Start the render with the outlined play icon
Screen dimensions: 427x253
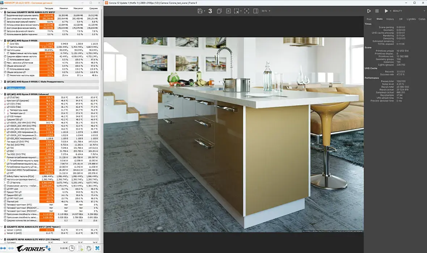click(369, 11)
